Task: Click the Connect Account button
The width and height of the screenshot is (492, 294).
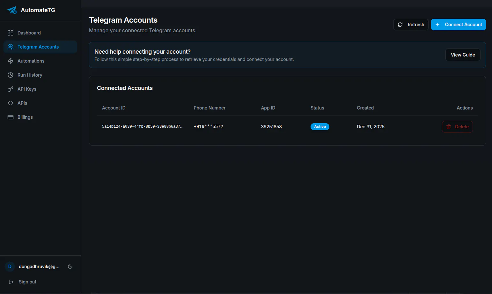Action: pyautogui.click(x=459, y=25)
